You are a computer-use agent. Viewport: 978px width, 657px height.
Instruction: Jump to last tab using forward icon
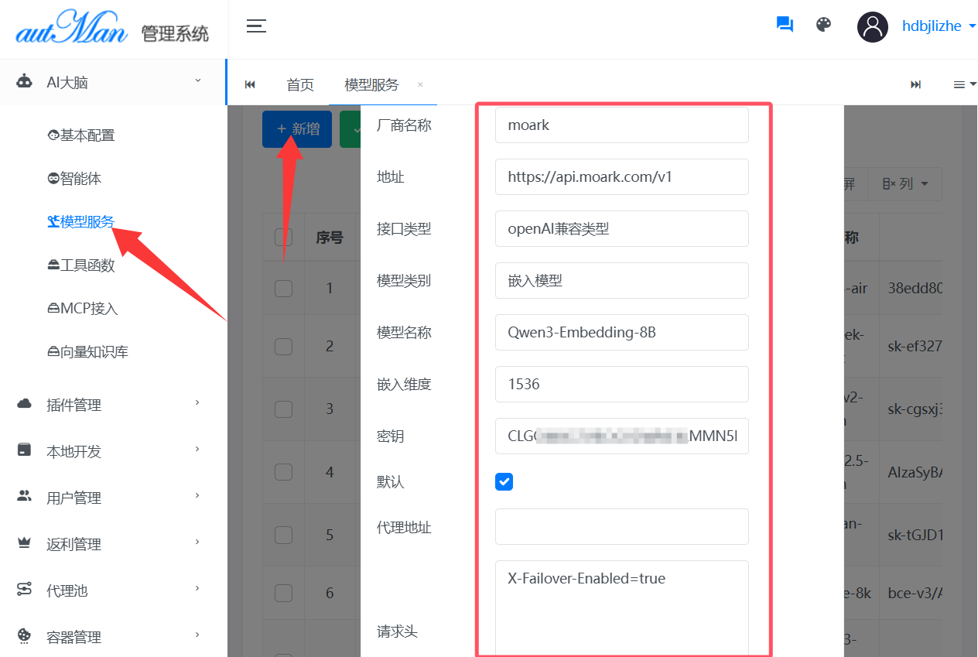[915, 84]
